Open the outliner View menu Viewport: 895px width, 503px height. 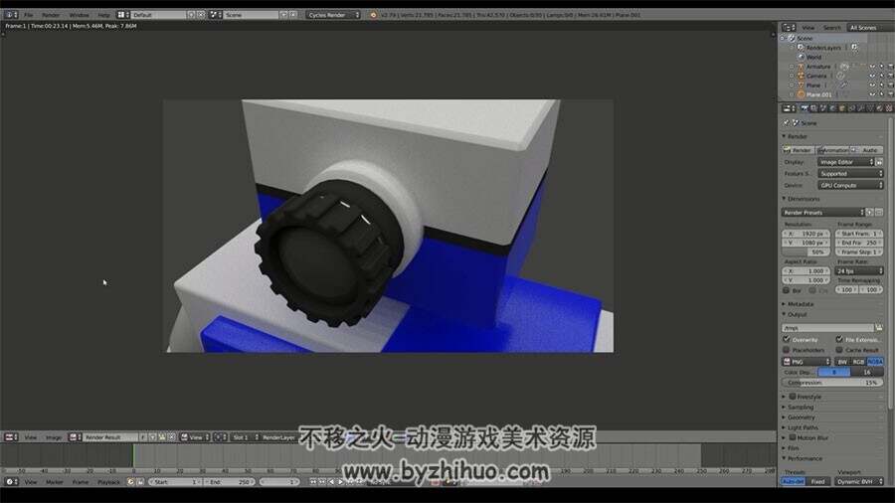(x=808, y=28)
